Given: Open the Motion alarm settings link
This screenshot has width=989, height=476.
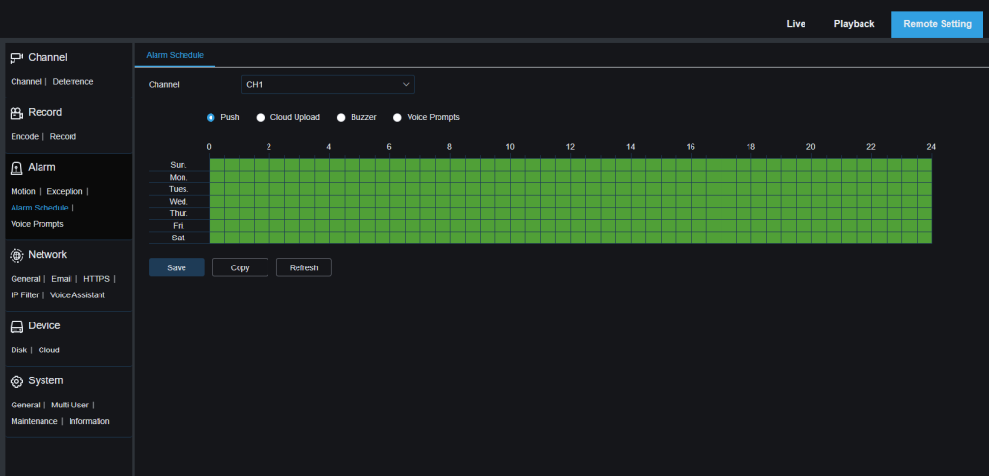Looking at the screenshot, I should pyautogui.click(x=22, y=191).
